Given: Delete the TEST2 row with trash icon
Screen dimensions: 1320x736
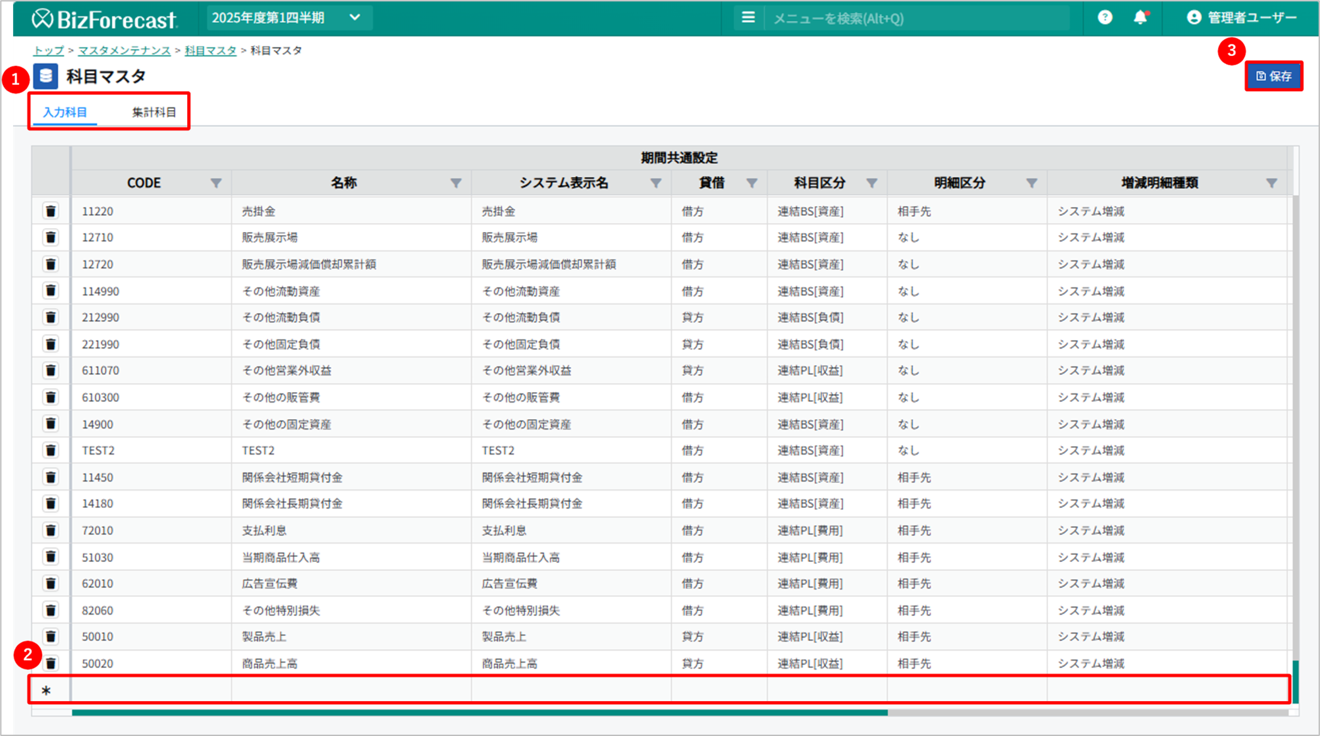Looking at the screenshot, I should 51,450.
